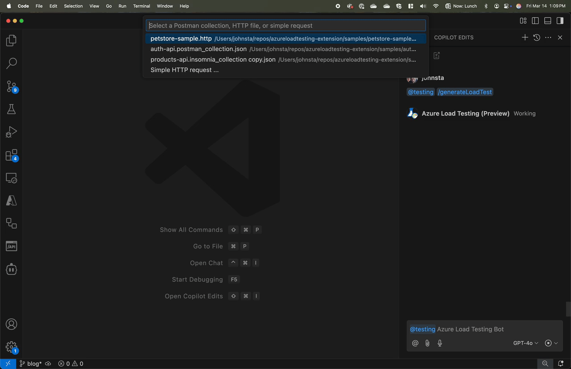Open the Azure view in activity bar
Viewport: 571px width, 369px height.
(11, 201)
